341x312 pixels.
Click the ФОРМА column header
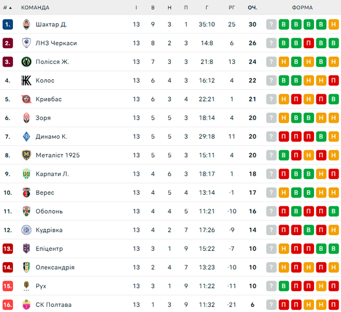pos(303,7)
